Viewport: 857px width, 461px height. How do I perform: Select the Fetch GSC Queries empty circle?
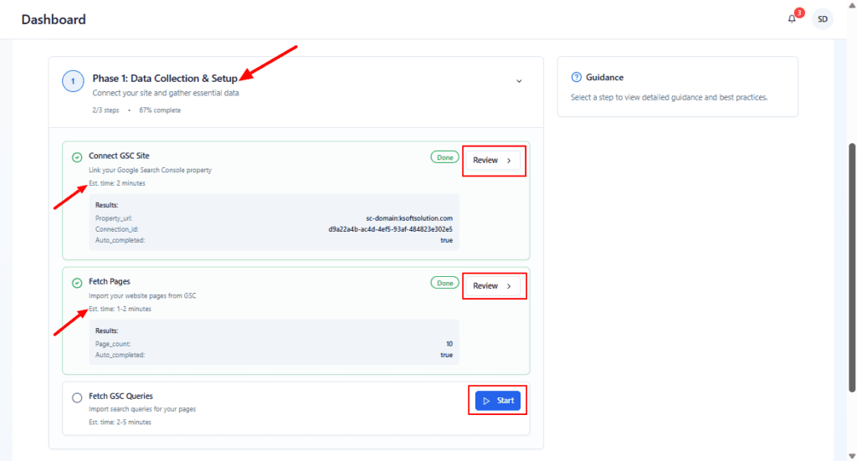(77, 397)
